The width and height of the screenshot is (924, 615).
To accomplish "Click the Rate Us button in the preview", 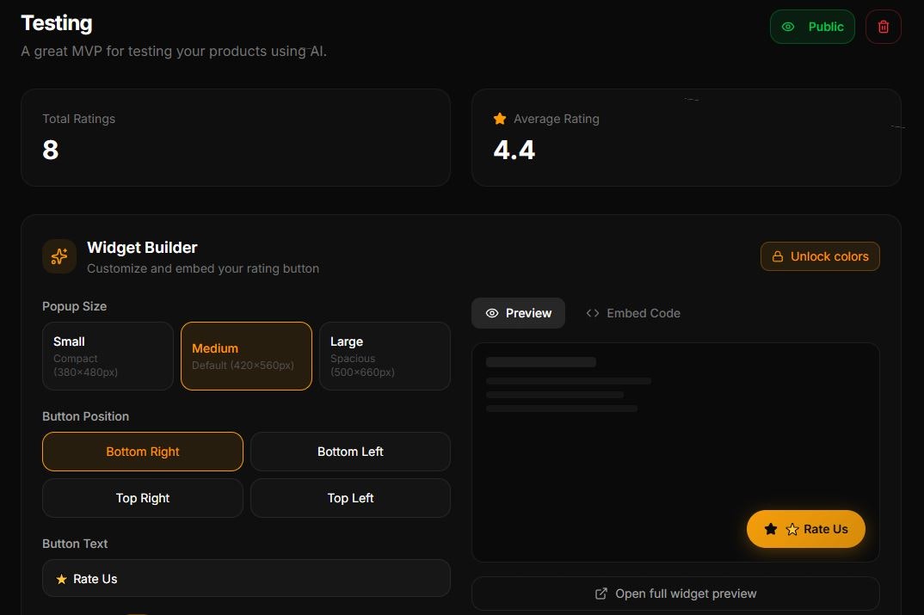I will pyautogui.click(x=806, y=529).
